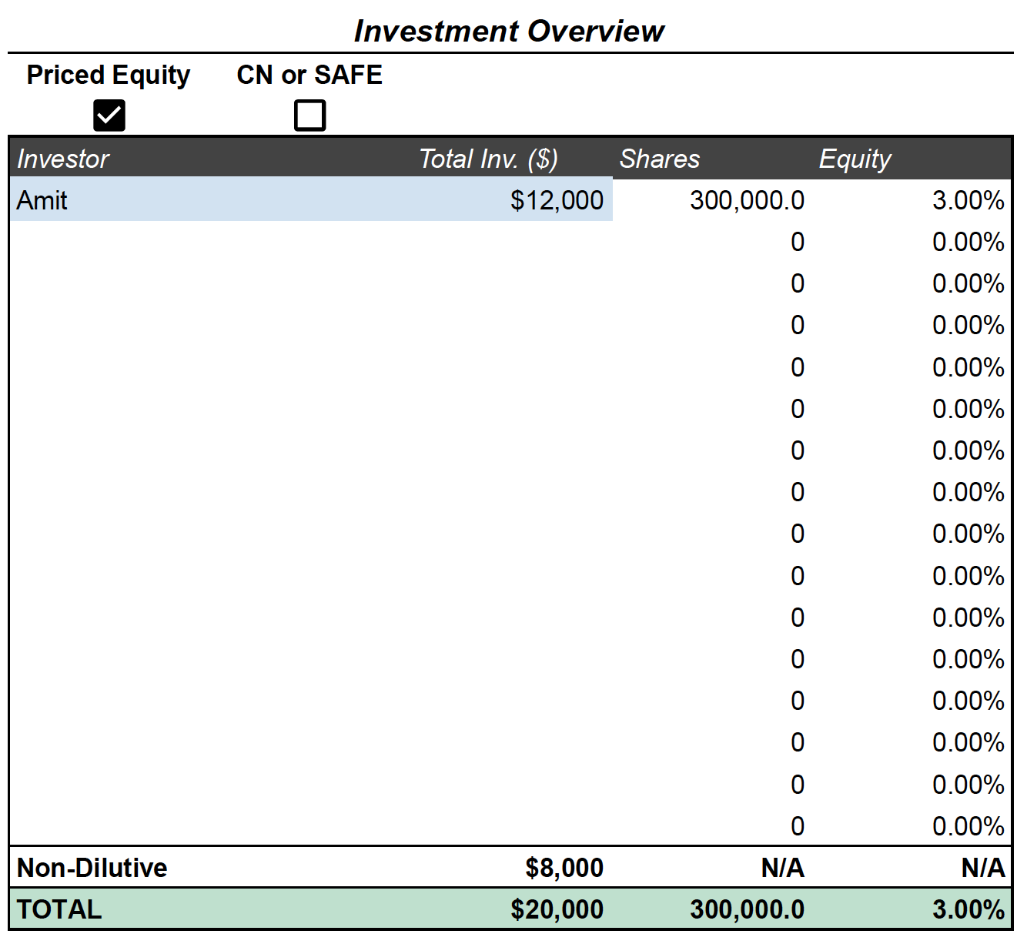The width and height of the screenshot is (1027, 944).
Task: Select Amit's 3.00% equity cell
Action: pos(967,200)
